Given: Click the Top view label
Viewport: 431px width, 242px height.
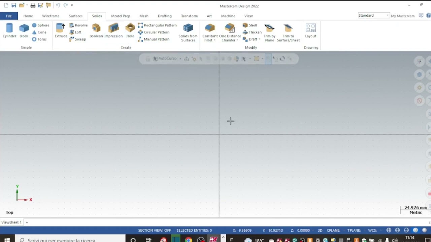Looking at the screenshot, I should point(9,212).
